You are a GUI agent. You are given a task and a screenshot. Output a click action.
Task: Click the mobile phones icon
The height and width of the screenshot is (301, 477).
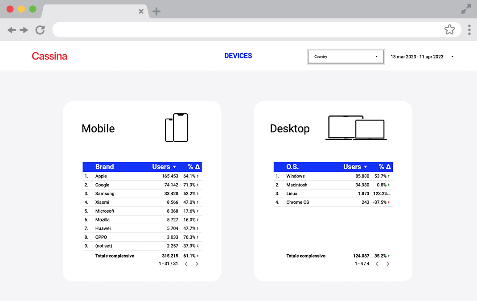point(177,128)
